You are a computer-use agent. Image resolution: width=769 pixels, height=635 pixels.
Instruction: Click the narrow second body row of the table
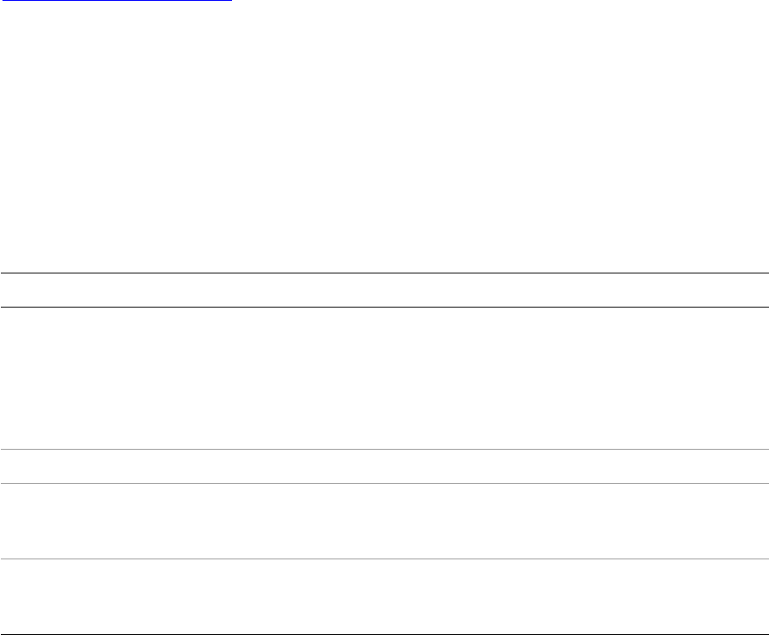384,466
